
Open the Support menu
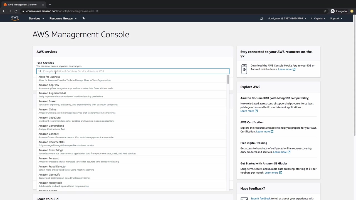coord(336,19)
